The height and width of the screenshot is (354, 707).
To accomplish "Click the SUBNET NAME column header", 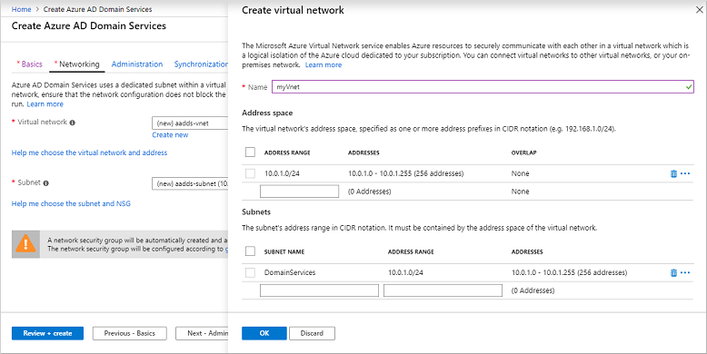I will pos(284,251).
